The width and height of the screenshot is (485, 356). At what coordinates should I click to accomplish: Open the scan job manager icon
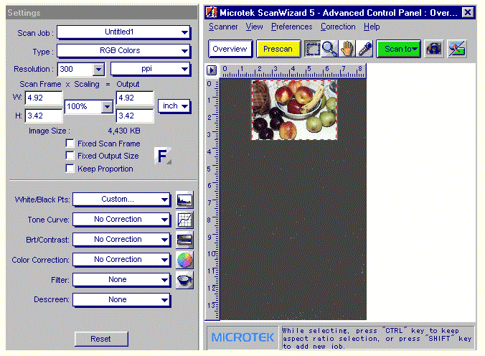pyautogui.click(x=433, y=49)
